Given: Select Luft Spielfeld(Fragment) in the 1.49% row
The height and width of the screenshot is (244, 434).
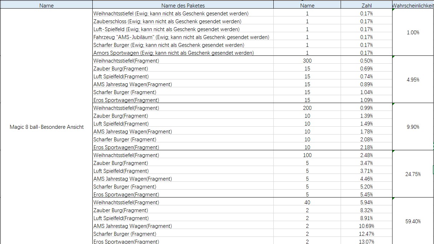Looking at the screenshot, I should coord(183,123).
